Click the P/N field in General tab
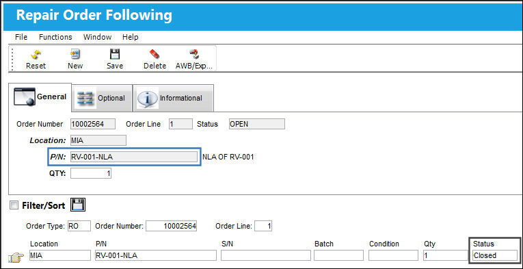The image size is (523, 269). (134, 157)
